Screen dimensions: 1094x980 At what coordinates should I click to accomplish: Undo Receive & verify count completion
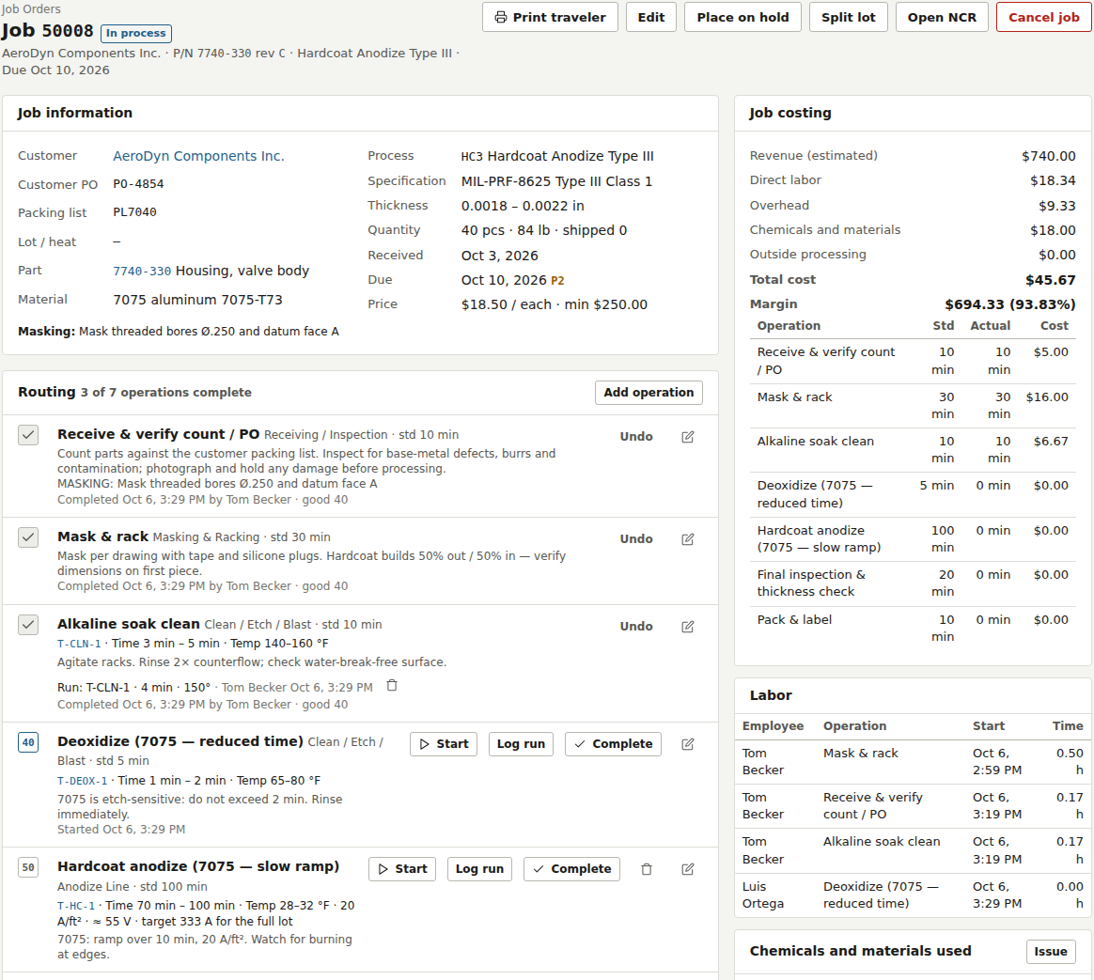click(636, 437)
